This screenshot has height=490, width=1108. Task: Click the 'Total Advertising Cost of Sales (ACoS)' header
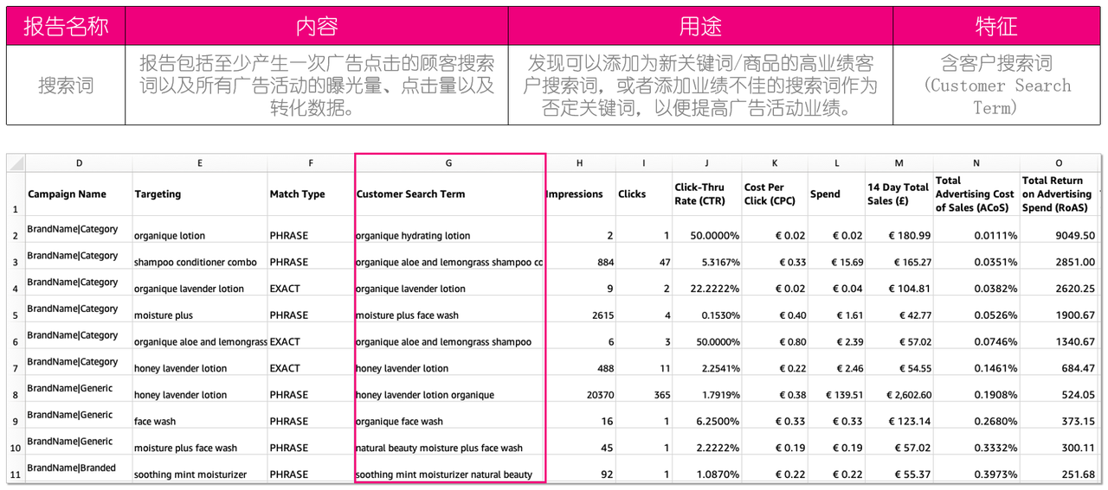pos(975,194)
